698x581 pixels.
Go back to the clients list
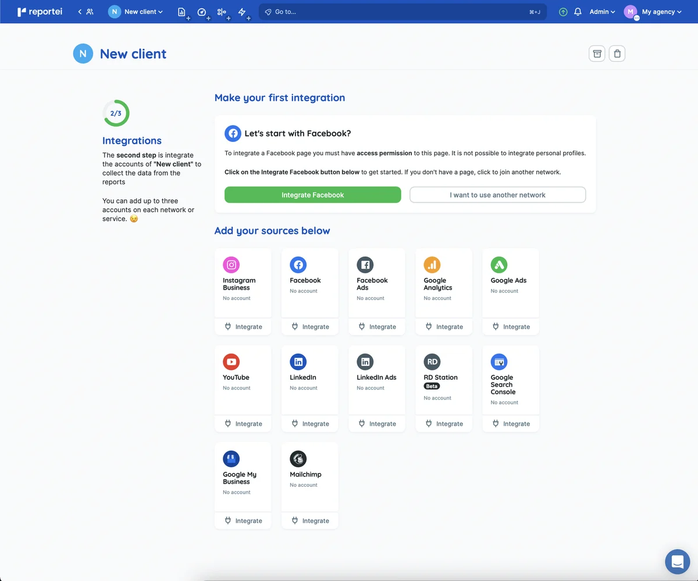pos(86,12)
